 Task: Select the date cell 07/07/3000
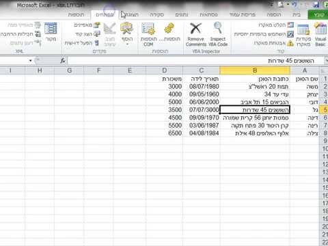(x=201, y=110)
